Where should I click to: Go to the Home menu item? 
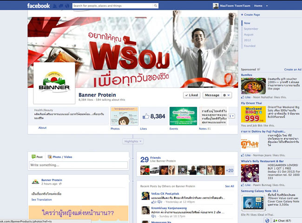pyautogui.click(x=258, y=6)
